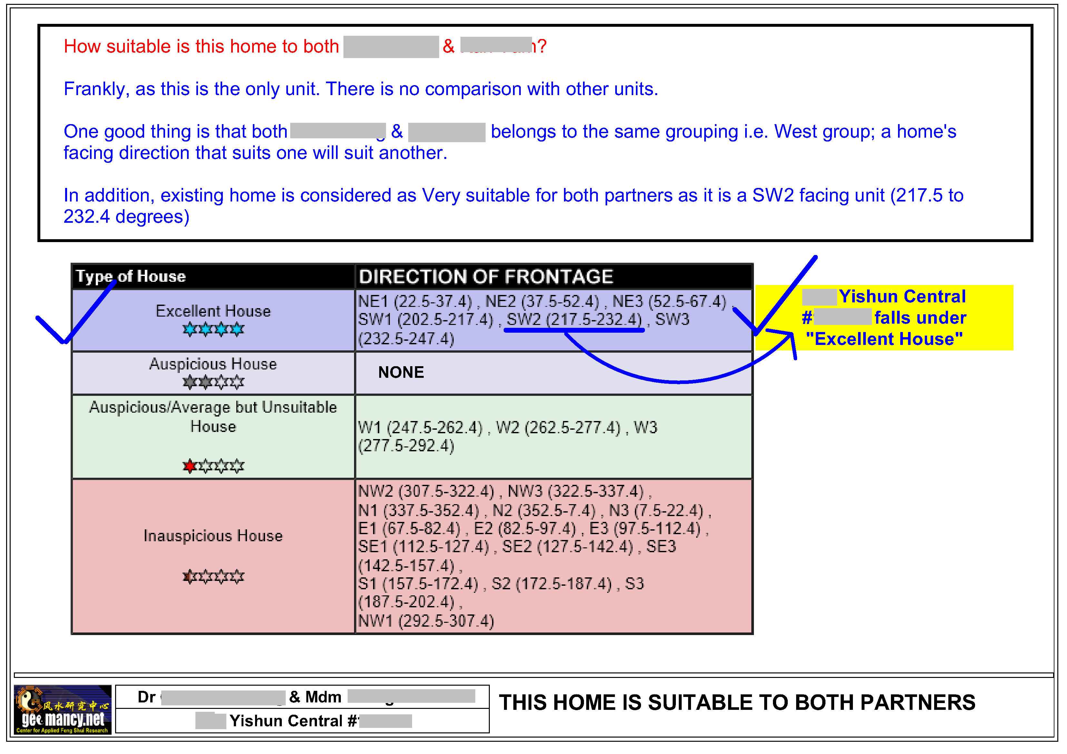1067x754 pixels.
Task: Click the NONE cell text
Action: pyautogui.click(x=400, y=372)
